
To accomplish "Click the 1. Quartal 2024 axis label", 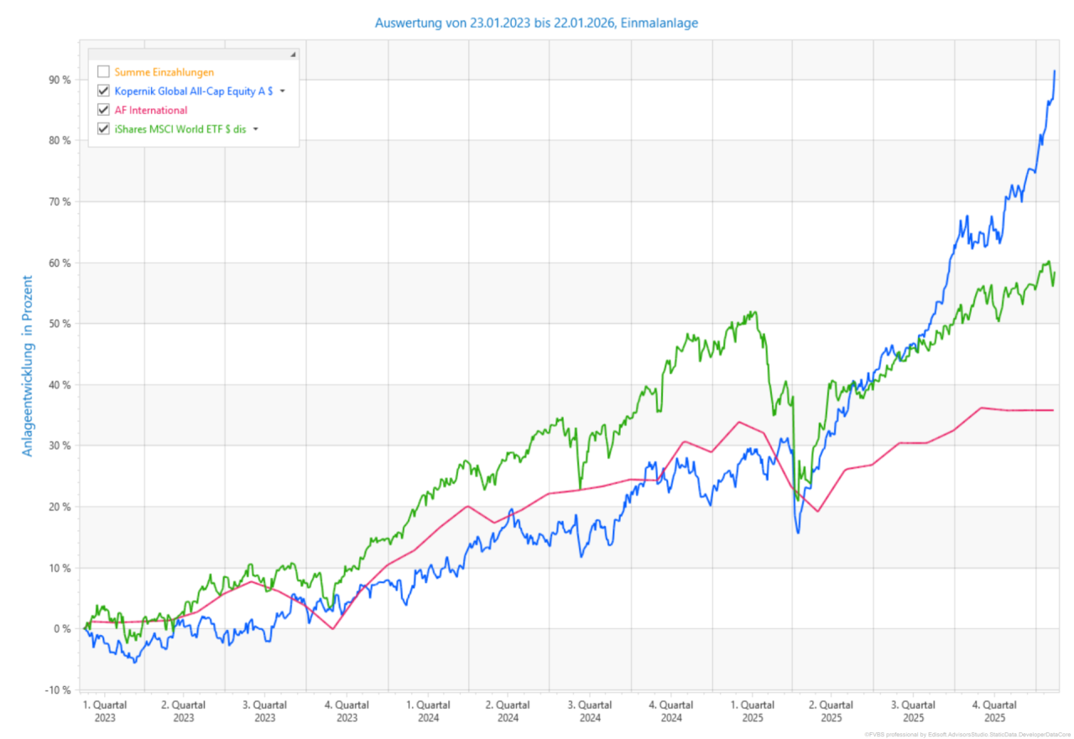I will point(428,711).
